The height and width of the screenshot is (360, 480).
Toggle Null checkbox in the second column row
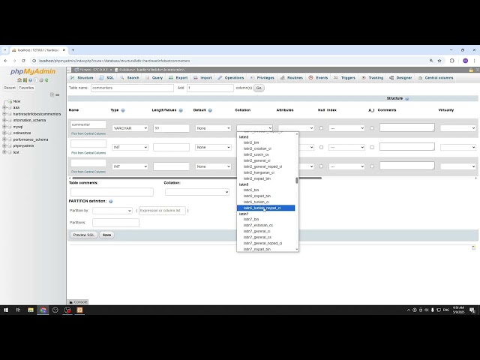click(321, 147)
